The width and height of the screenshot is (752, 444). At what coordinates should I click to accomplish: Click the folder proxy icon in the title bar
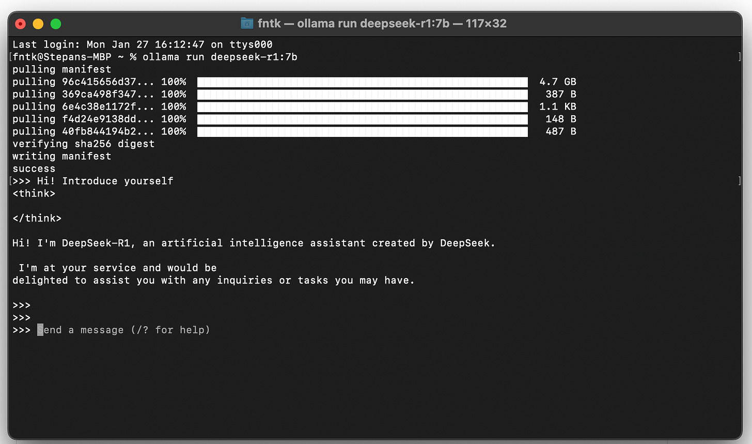point(247,23)
